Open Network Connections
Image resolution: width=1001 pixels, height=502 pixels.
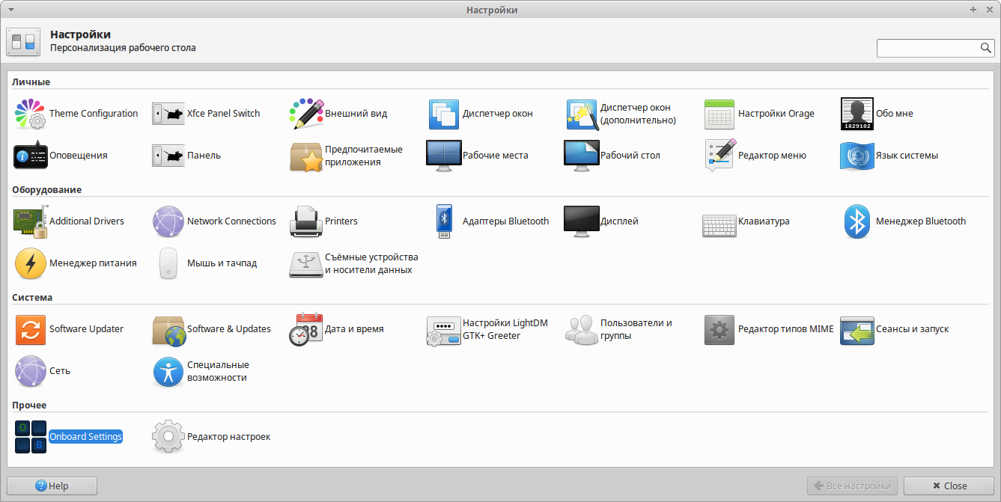(x=214, y=221)
